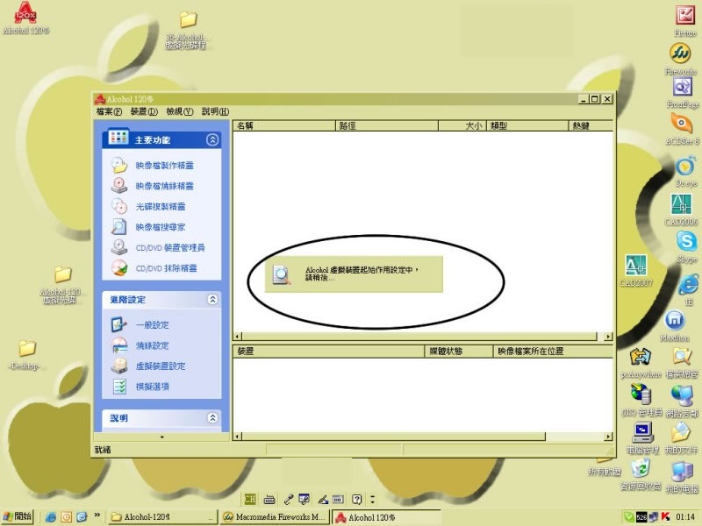Image resolution: width=702 pixels, height=526 pixels.
Task: Sort image list by 類型 column
Action: 527,125
